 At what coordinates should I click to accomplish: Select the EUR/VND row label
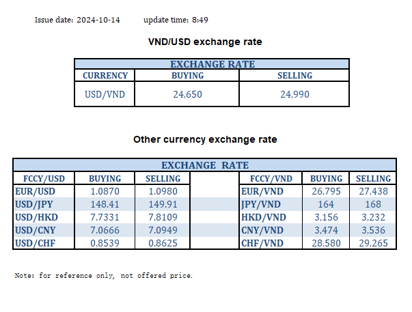click(261, 192)
